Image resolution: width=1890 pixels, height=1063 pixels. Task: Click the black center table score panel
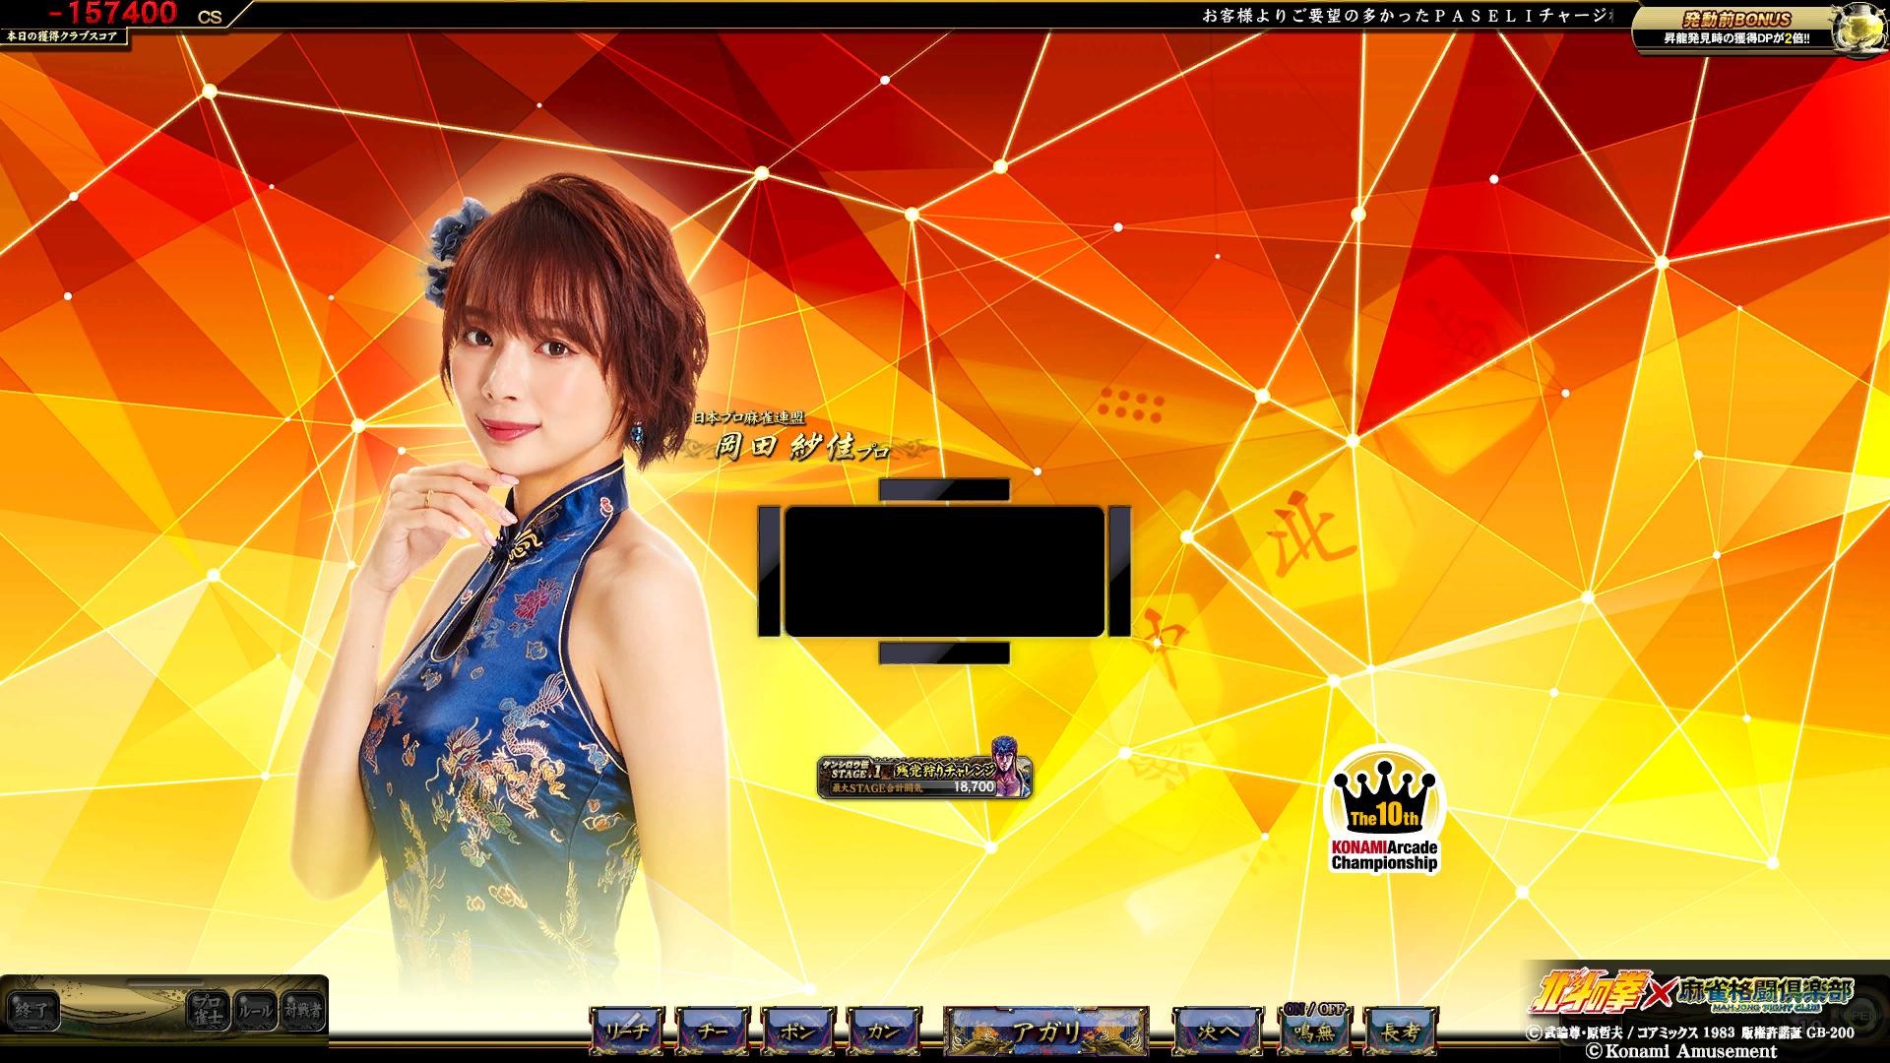(x=944, y=572)
